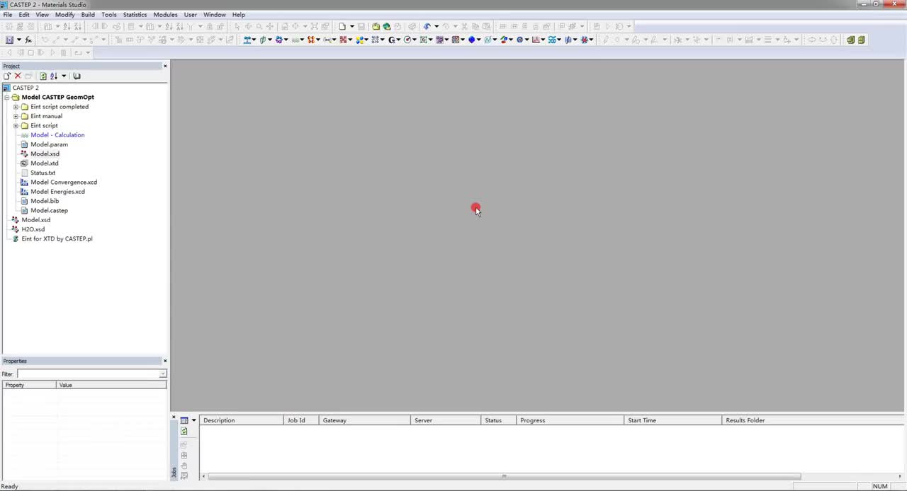The width and height of the screenshot is (907, 491).
Task: Close the Properties panel
Action: tap(165, 361)
